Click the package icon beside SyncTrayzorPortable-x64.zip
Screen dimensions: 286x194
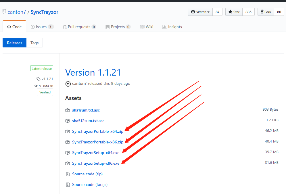(x=68, y=131)
